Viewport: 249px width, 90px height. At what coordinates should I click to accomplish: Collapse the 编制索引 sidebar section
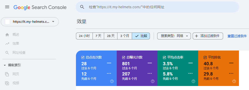pos(5,65)
